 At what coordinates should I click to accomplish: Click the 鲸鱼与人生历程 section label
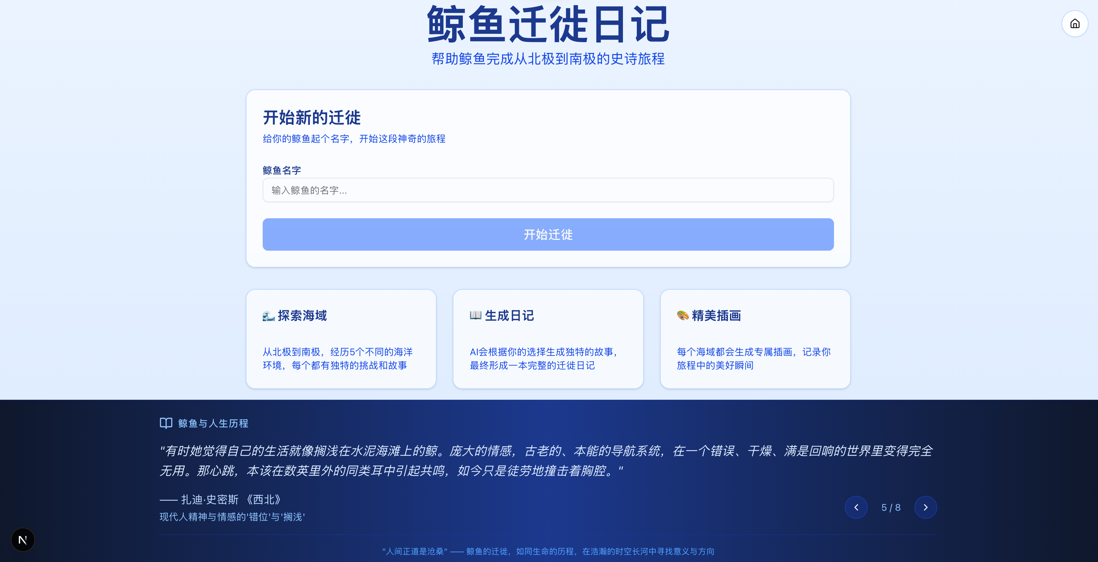[213, 423]
